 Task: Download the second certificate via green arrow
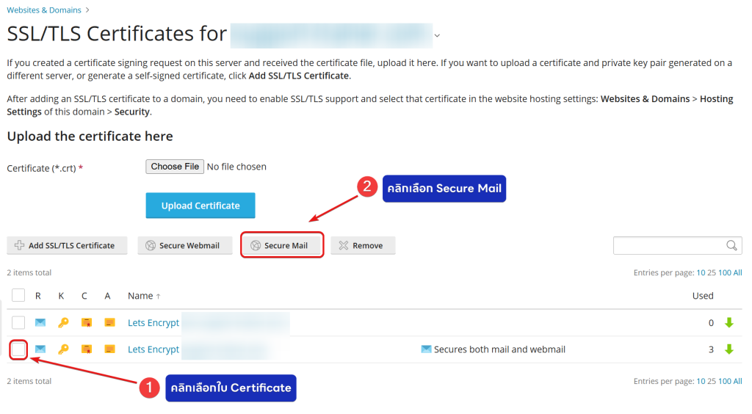(x=729, y=349)
